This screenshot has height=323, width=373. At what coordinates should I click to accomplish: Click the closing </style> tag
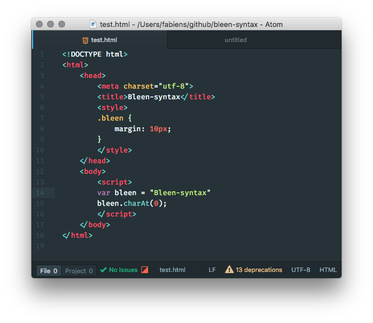(x=114, y=150)
